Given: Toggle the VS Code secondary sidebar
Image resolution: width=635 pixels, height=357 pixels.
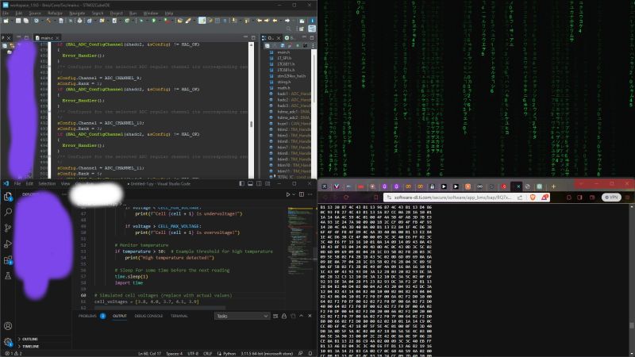Looking at the screenshot, I should point(259,184).
